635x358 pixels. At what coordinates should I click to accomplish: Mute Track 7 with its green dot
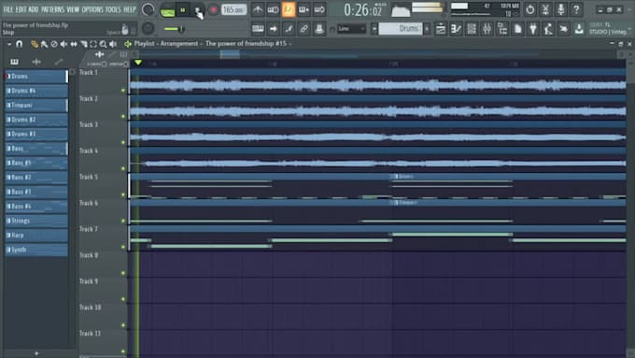pos(123,247)
